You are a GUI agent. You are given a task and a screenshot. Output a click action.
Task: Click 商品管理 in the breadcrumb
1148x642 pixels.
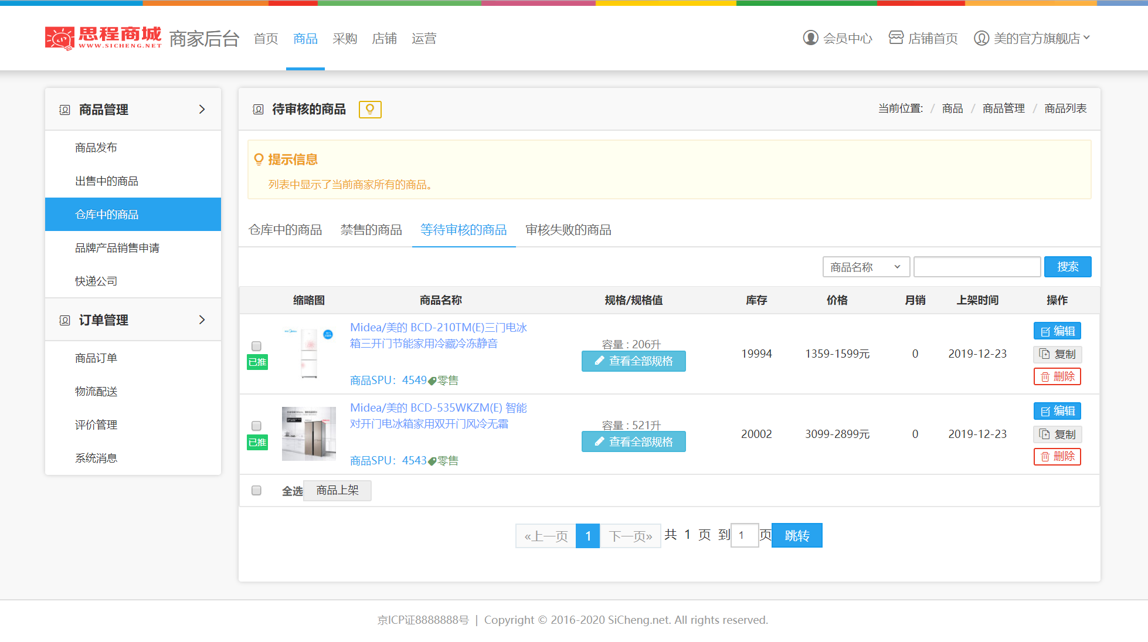click(1004, 108)
